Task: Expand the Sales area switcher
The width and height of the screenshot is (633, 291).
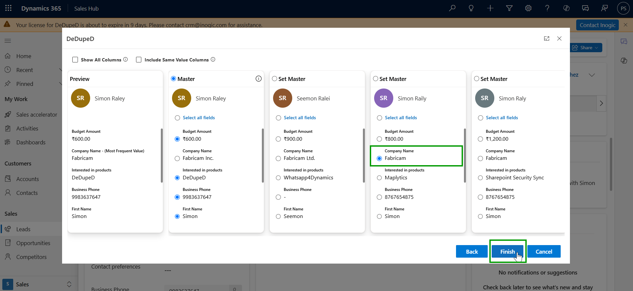Action: tap(69, 284)
